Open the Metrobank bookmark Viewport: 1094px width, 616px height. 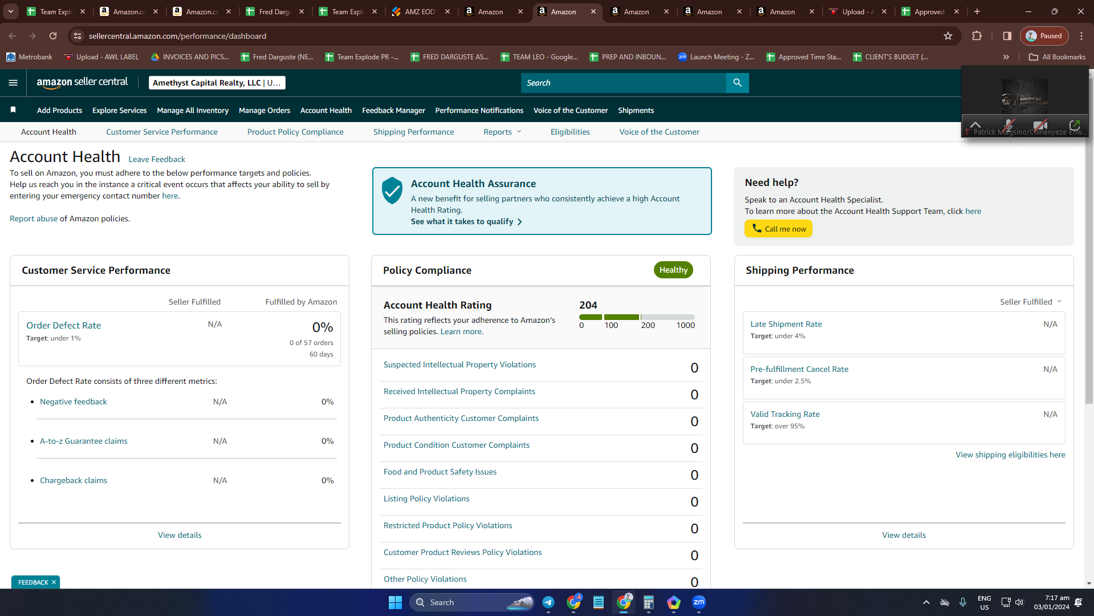point(29,57)
